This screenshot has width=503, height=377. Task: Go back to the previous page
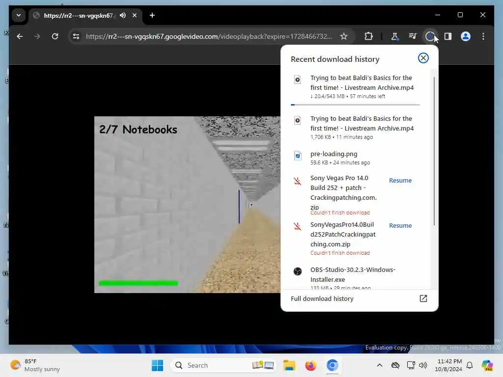pyautogui.click(x=20, y=36)
